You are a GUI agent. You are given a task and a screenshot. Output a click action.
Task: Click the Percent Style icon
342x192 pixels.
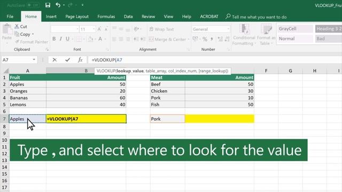[205, 39]
